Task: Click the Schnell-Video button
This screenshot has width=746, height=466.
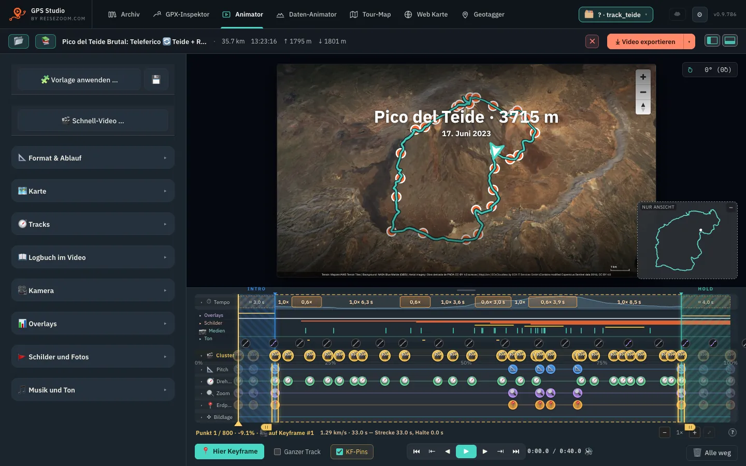Action: (x=93, y=121)
